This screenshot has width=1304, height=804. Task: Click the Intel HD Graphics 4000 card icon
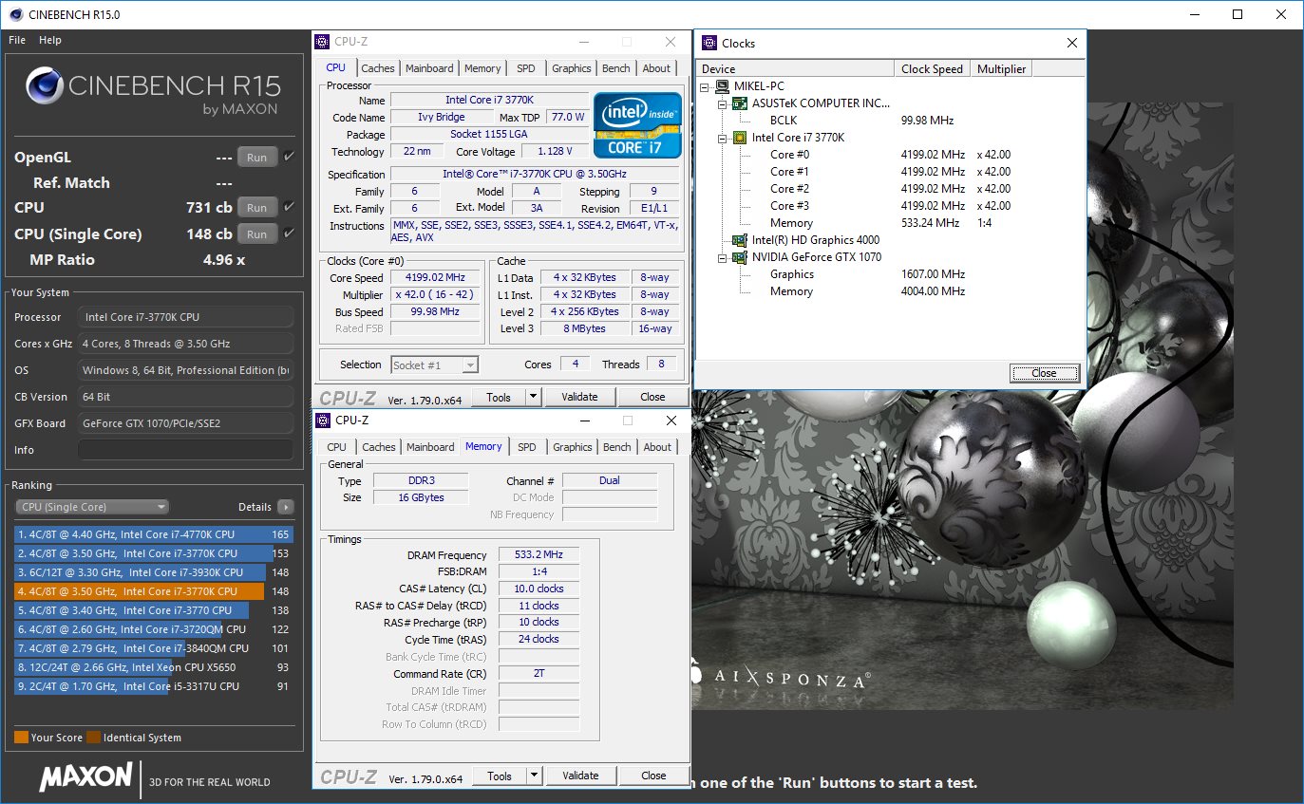(x=740, y=240)
